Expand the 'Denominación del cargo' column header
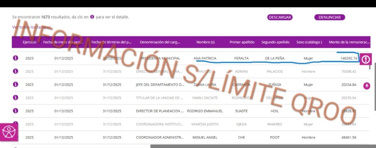 pyautogui.click(x=160, y=42)
